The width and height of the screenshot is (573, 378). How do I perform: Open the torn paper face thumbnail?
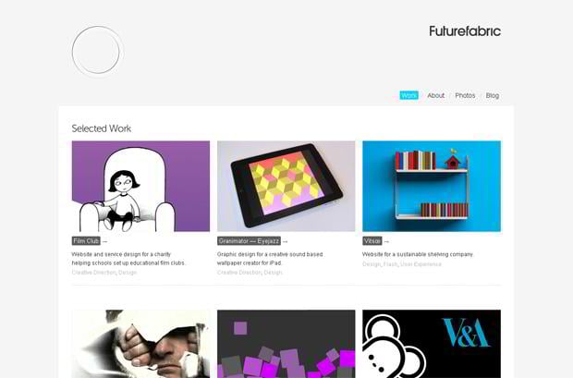pos(140,344)
